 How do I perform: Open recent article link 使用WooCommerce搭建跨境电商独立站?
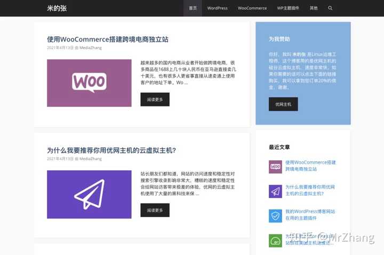coord(310,166)
